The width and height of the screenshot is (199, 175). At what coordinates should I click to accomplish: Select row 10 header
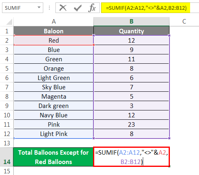tap(7, 115)
